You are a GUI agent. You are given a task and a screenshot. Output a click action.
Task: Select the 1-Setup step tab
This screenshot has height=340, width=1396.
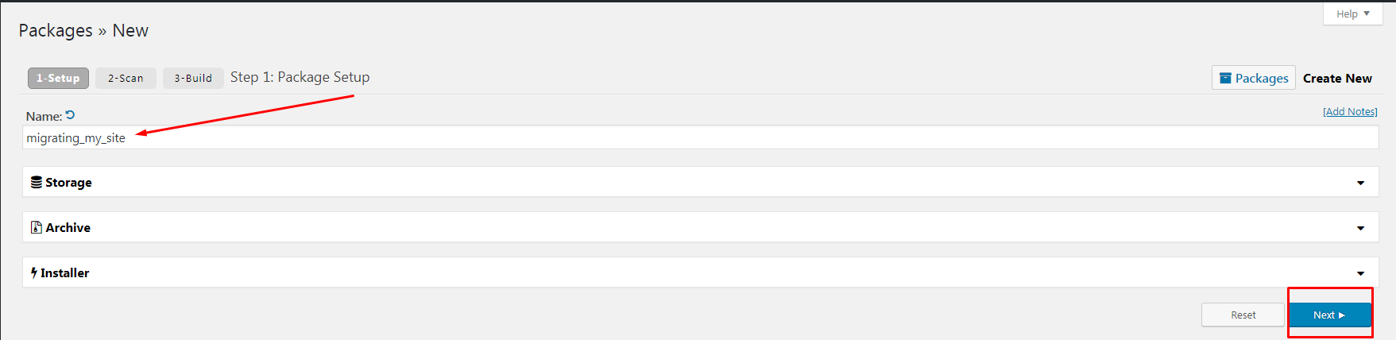pos(58,78)
